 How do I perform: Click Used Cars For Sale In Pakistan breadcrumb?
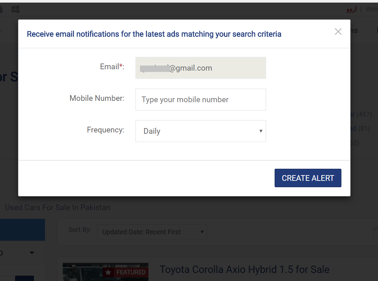pyautogui.click(x=58, y=207)
